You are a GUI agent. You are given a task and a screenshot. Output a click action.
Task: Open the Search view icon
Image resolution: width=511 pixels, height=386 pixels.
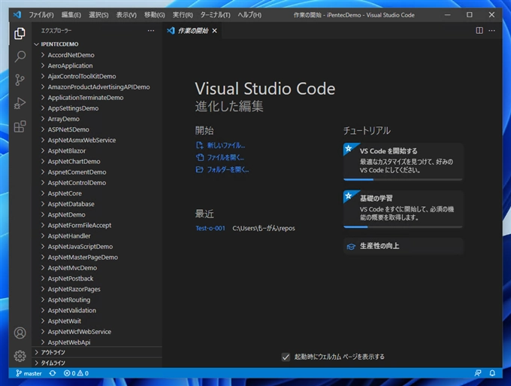pos(20,56)
